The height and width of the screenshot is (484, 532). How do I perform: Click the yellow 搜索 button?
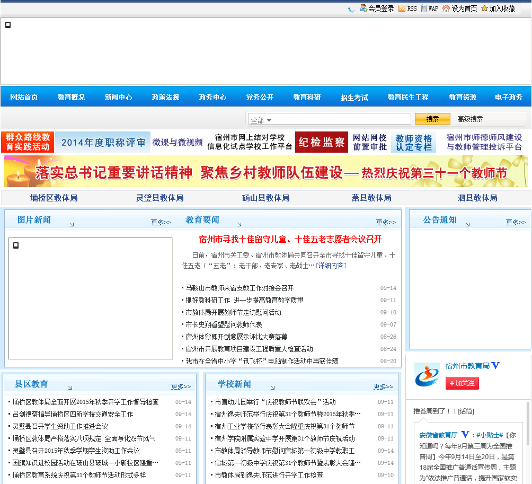pyautogui.click(x=432, y=119)
